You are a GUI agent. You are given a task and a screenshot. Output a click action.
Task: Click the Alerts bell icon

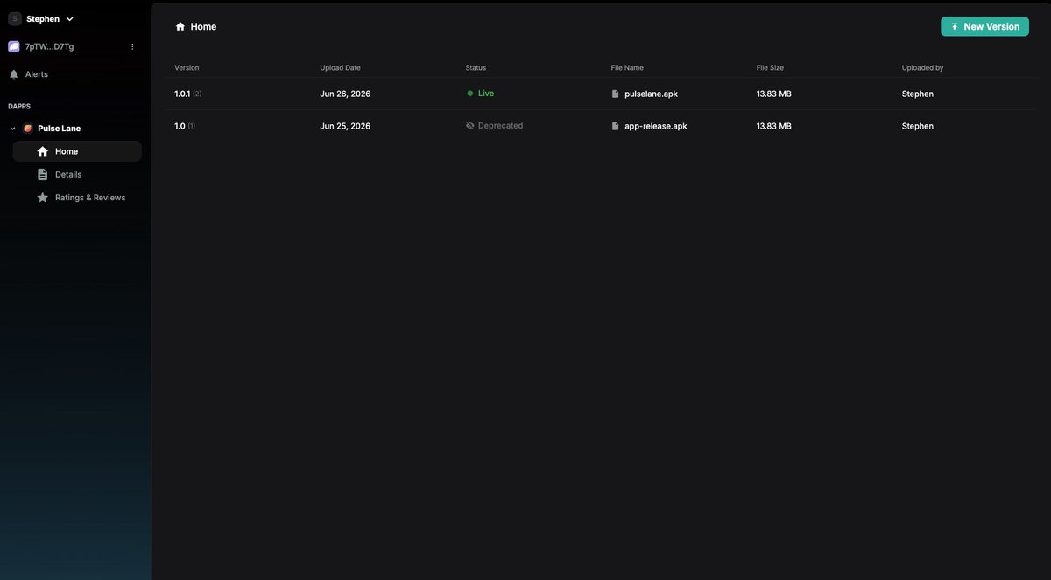coord(13,74)
